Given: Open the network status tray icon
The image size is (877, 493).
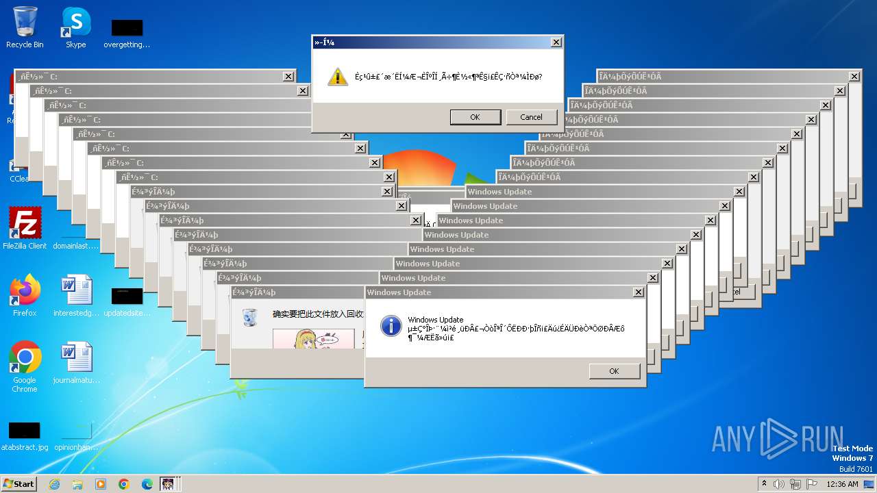Looking at the screenshot, I should point(795,484).
